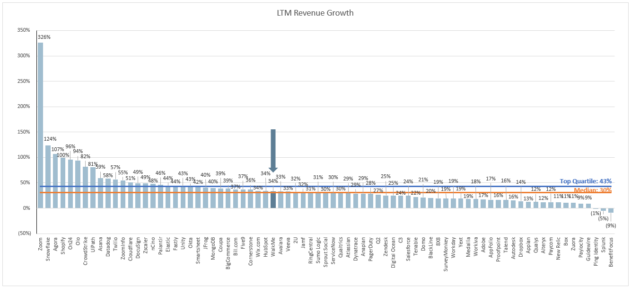Select the 0% y-axis label
The image size is (631, 288).
[26, 208]
